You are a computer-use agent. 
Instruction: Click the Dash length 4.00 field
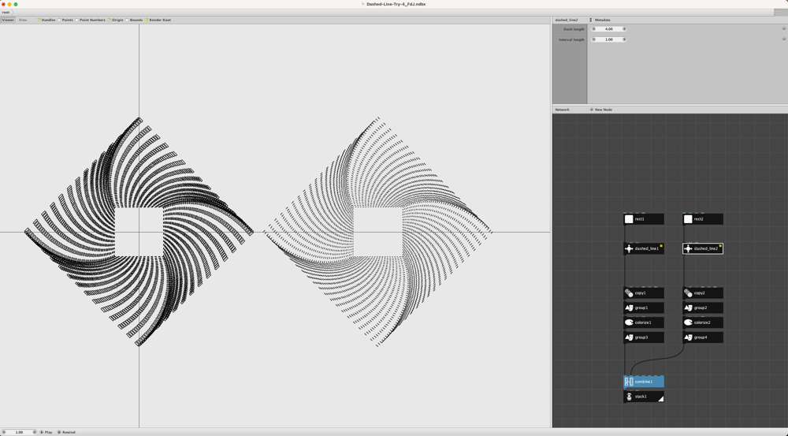tap(608, 29)
